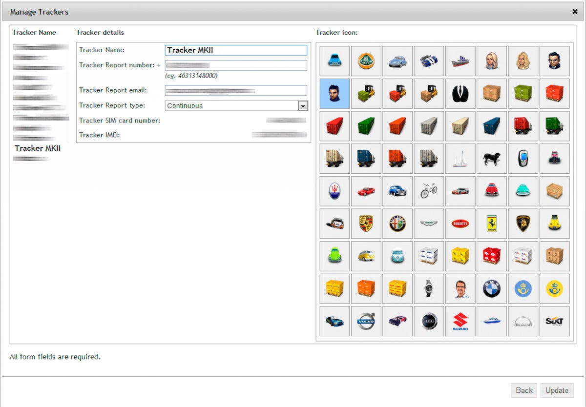This screenshot has width=586, height=407.
Task: Select the Lotus logo tracker icon
Action: 366,61
